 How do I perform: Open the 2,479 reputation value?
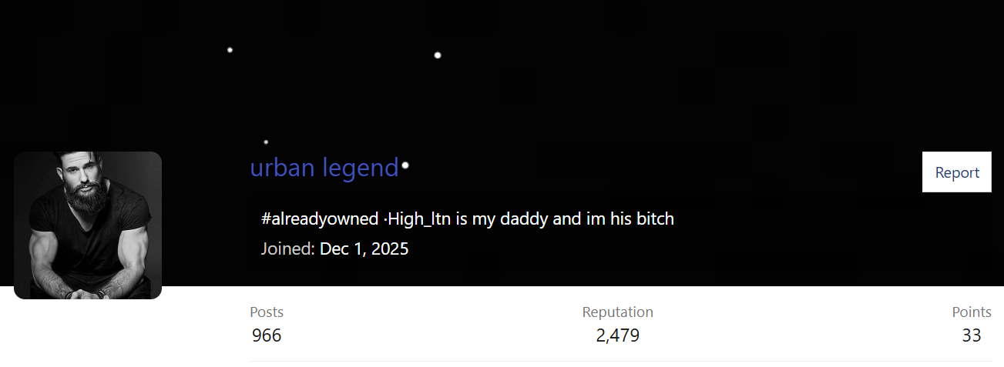coord(618,335)
